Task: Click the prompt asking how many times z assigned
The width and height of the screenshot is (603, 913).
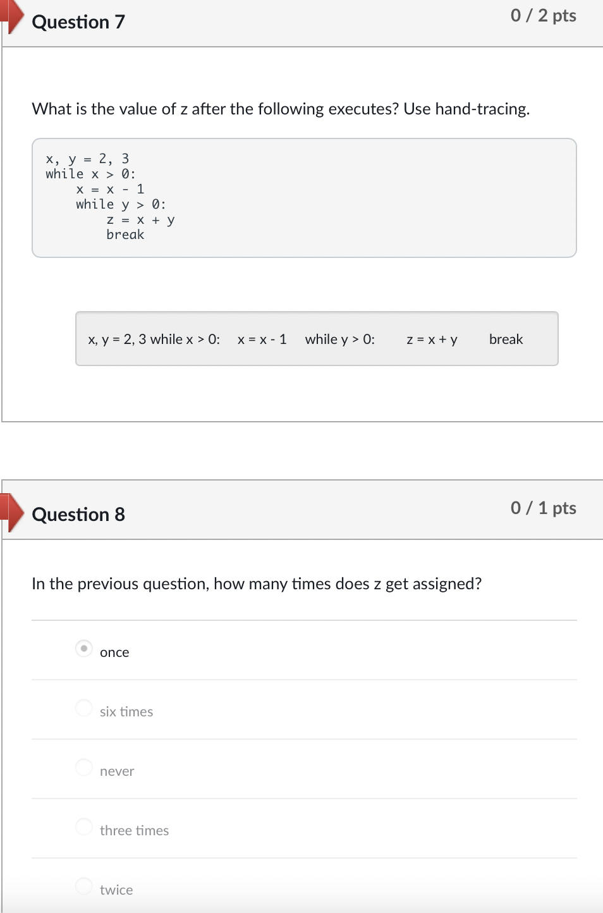Action: pyautogui.click(x=257, y=583)
